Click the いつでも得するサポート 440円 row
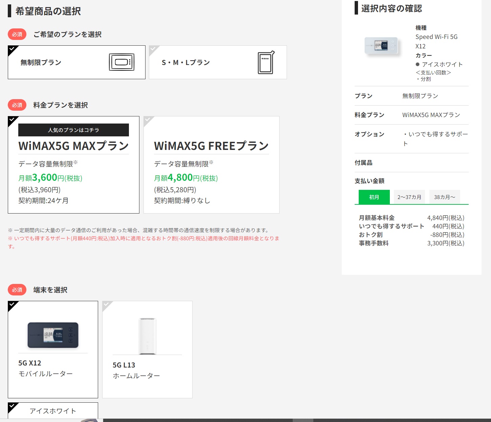Viewport: 491px width, 422px height. coord(411,226)
